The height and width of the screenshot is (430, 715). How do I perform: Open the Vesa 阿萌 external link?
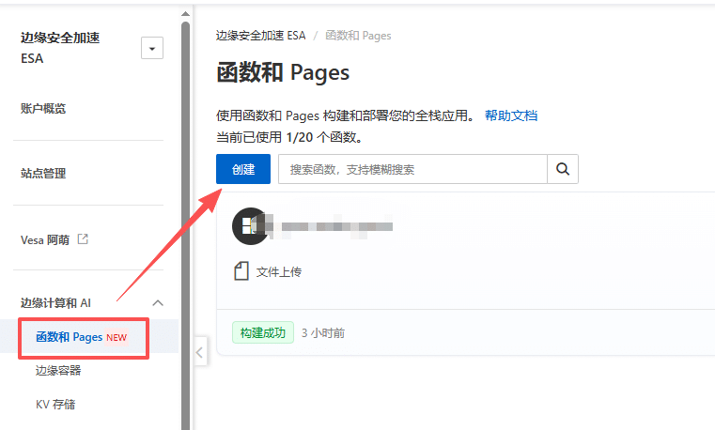click(45, 239)
